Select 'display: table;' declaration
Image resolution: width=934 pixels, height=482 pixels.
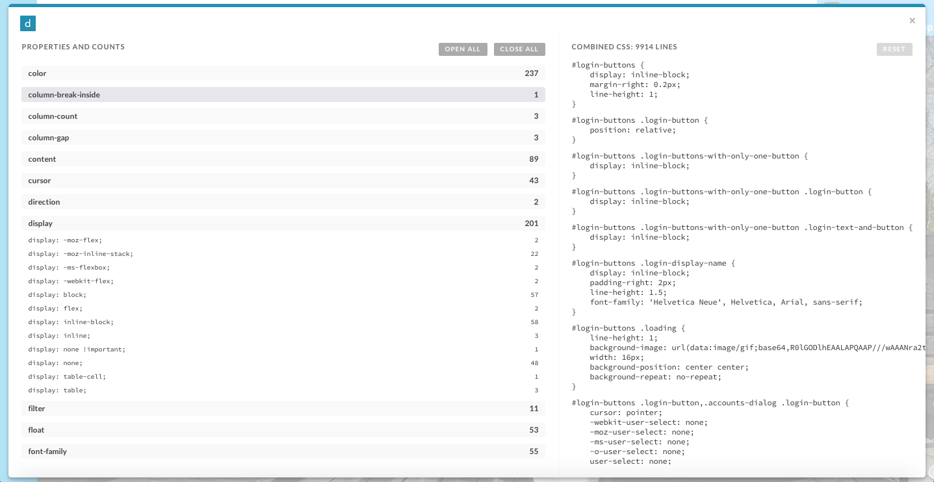57,390
